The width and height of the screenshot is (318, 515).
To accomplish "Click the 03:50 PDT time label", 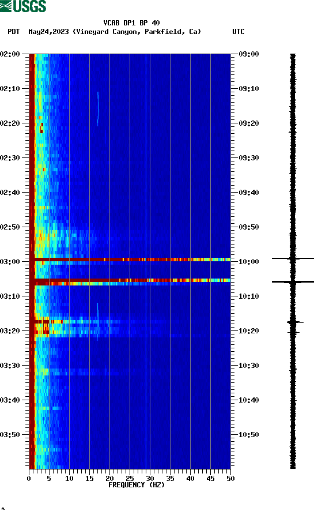I will point(10,435).
